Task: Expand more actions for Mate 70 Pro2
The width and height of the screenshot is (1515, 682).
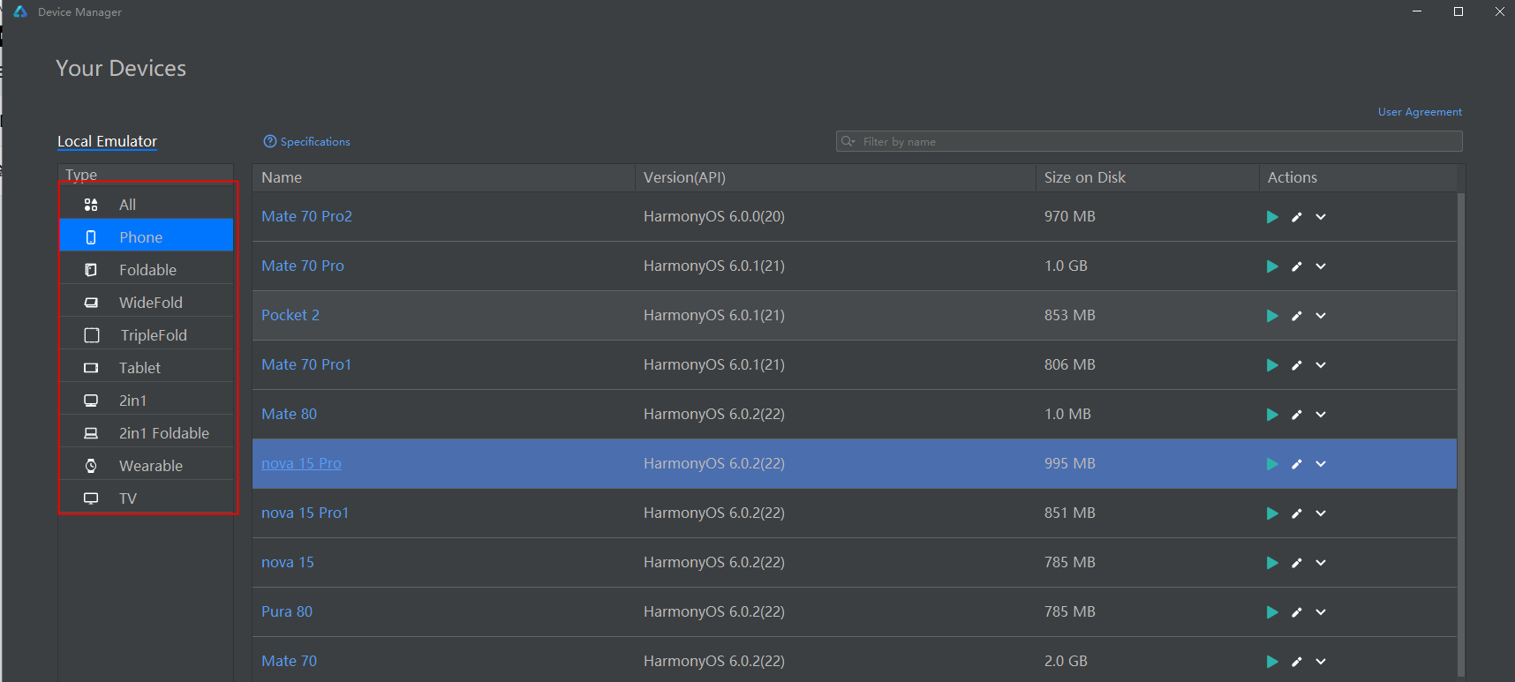Action: point(1321,217)
